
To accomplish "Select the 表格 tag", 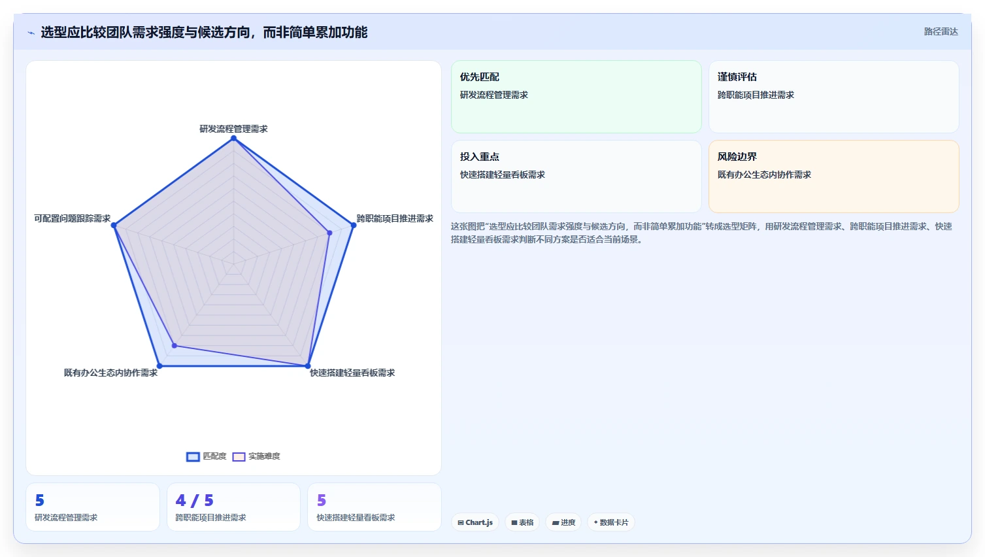I will tap(522, 522).
